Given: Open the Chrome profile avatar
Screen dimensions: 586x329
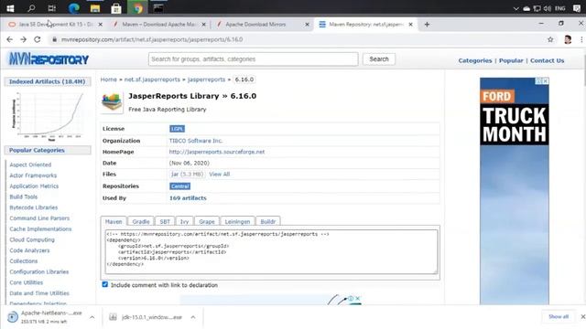Looking at the screenshot, I should (x=568, y=39).
